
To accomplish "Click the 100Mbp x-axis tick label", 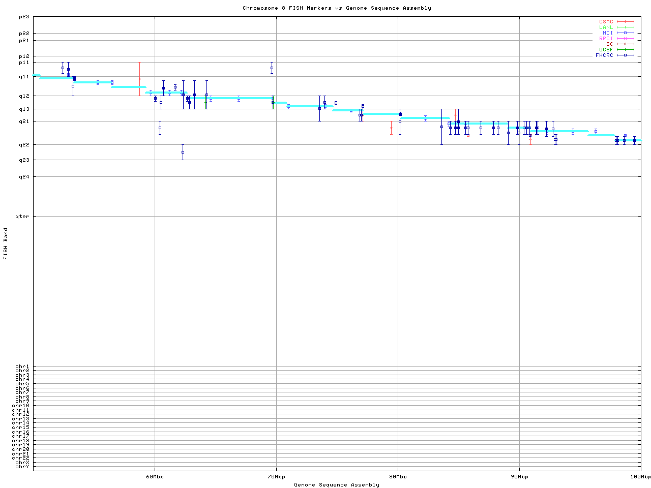I will (641, 477).
